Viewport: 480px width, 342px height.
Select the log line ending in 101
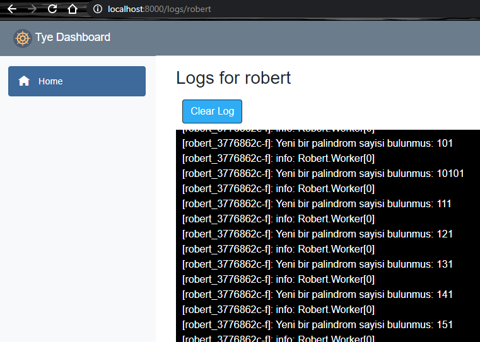tap(317, 144)
